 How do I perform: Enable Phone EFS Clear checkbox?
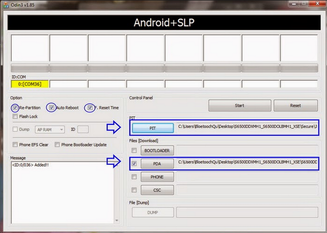[15, 144]
